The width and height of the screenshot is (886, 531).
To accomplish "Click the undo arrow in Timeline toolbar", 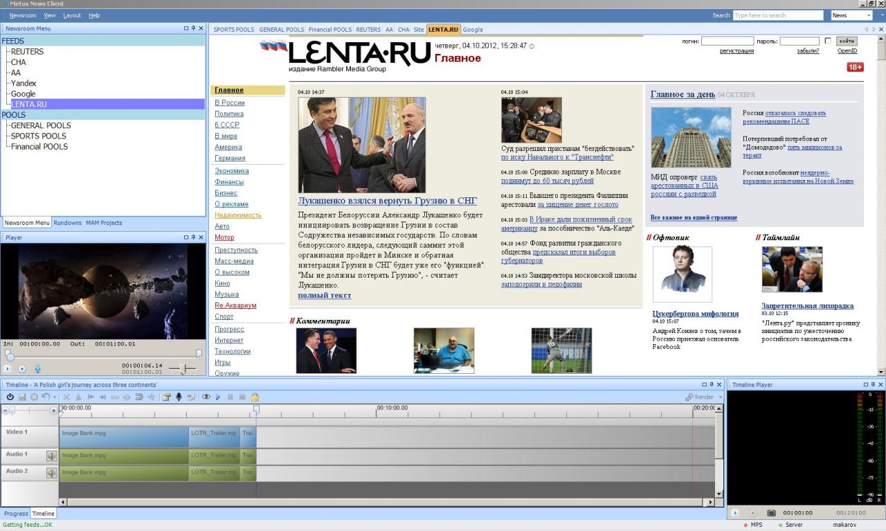I will pyautogui.click(x=45, y=397).
